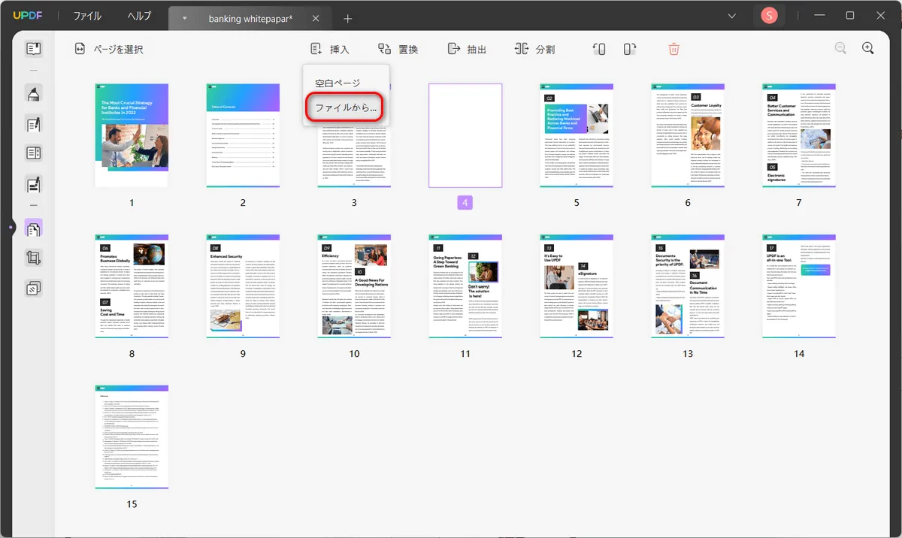Image resolution: width=902 pixels, height=538 pixels.
Task: Open the Crop Pages tool in sidebar
Action: coord(34,258)
